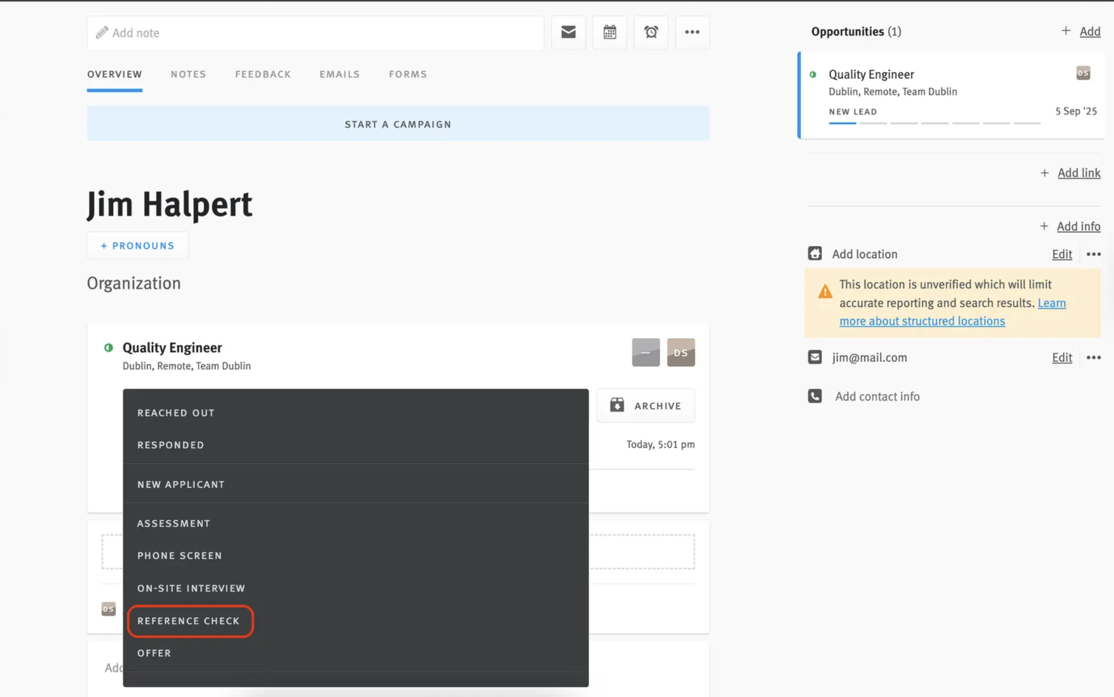Open the toolbar three-dots more menu
1114x697 pixels.
point(692,32)
